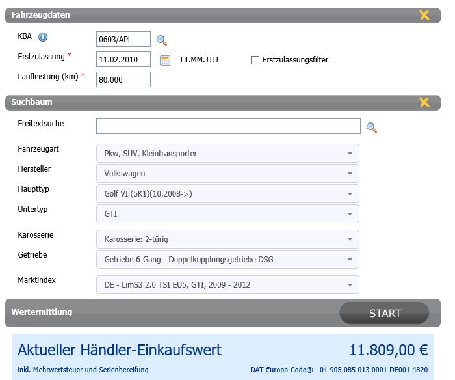Expand the Haupttyp Golf VI dropdown
The width and height of the screenshot is (455, 380).
[x=227, y=193]
